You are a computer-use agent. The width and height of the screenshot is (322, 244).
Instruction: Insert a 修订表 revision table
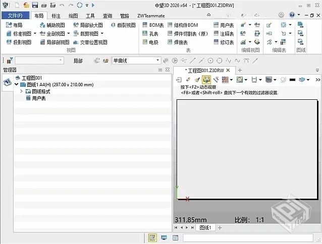(224, 42)
